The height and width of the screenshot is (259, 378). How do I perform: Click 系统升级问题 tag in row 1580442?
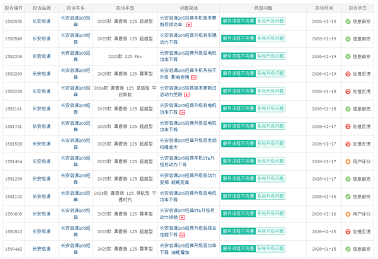pos(270,250)
